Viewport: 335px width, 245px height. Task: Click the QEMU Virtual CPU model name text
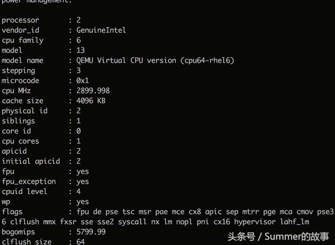pos(155,61)
